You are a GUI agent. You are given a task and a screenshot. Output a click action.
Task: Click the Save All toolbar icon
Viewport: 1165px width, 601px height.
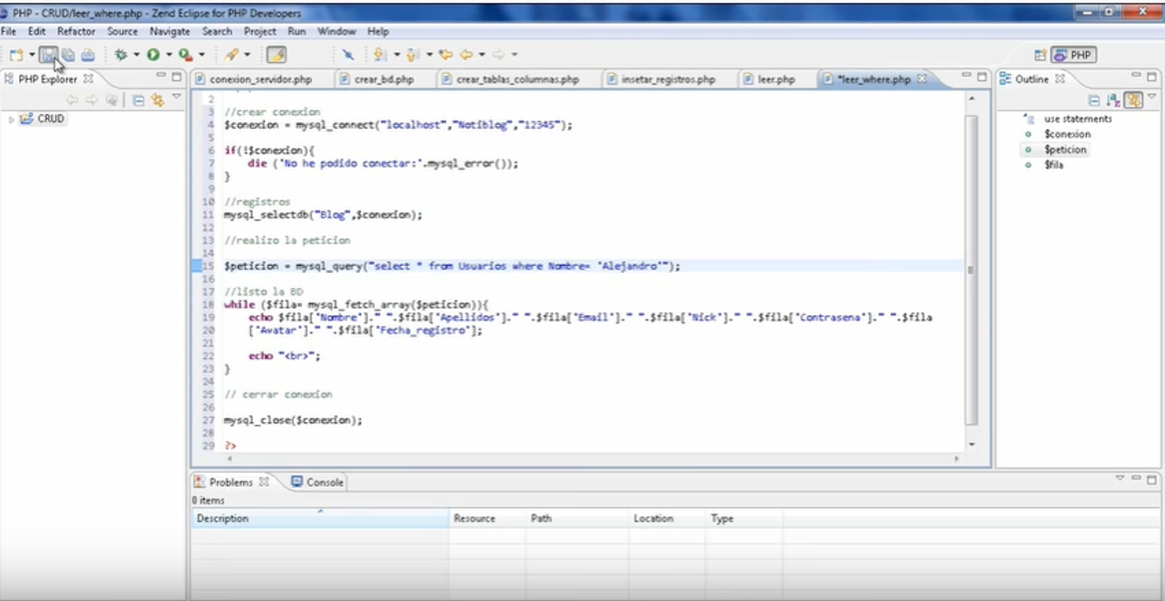point(68,55)
